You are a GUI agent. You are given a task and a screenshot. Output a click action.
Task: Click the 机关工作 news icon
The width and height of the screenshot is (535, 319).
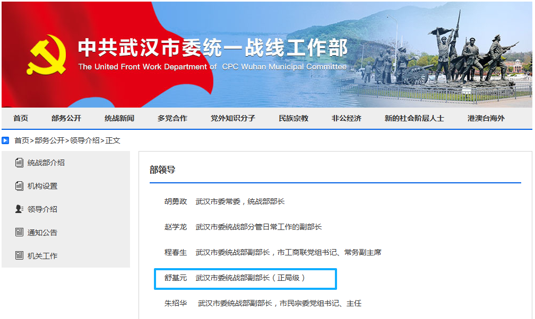(x=19, y=255)
